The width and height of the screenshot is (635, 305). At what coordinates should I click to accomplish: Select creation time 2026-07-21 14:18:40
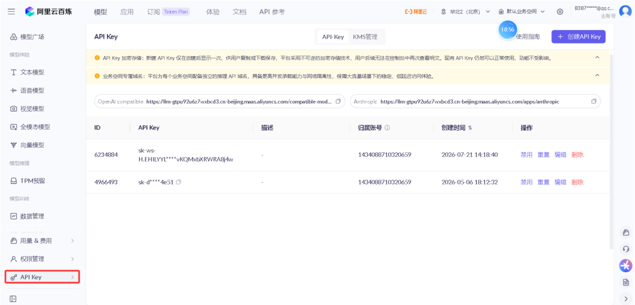coord(470,155)
